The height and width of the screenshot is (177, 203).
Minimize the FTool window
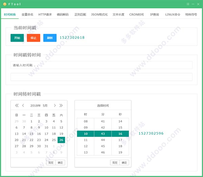point(193,4)
